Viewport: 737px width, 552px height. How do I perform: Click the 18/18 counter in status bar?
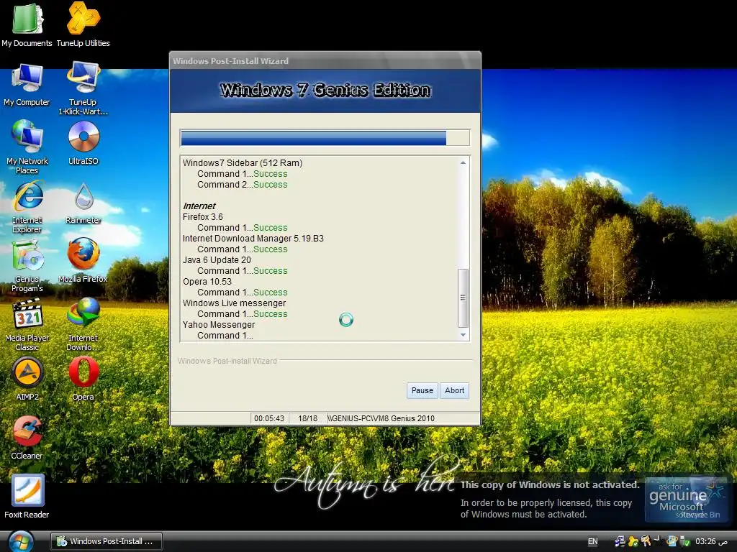(308, 418)
